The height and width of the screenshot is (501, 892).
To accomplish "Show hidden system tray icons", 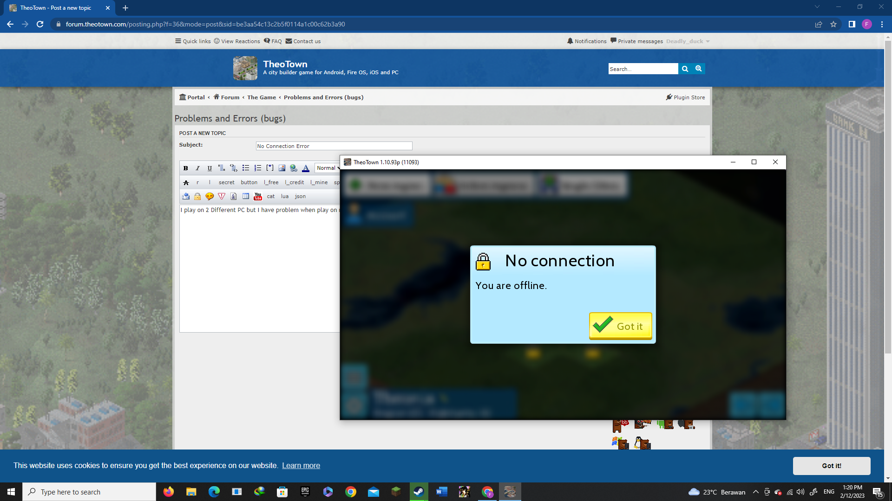I will 756,492.
